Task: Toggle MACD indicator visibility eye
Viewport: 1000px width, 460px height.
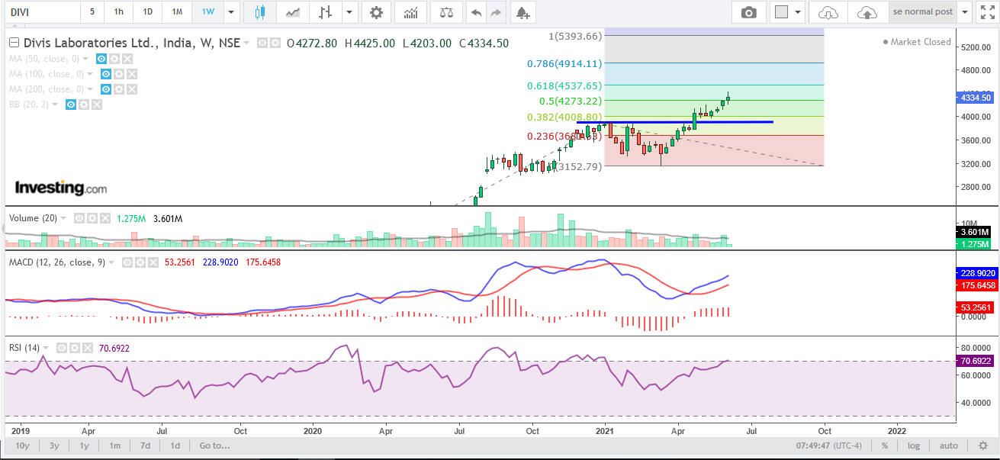Action: tap(127, 262)
